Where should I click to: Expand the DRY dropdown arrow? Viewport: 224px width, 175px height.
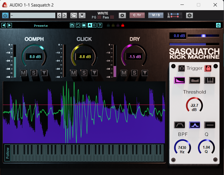pyautogui.click(x=145, y=73)
